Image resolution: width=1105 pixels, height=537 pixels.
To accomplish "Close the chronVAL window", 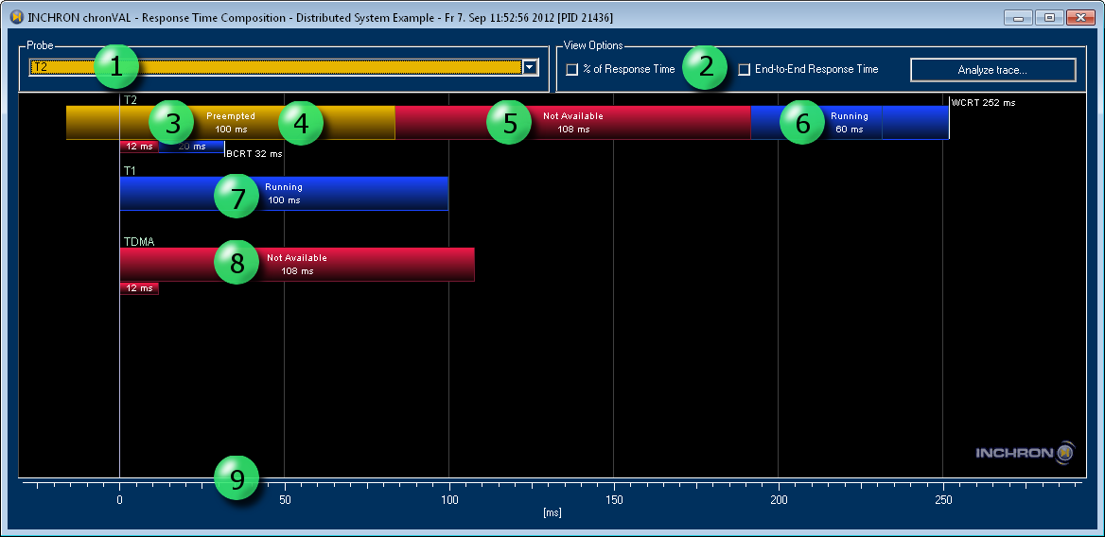I will coord(1080,18).
